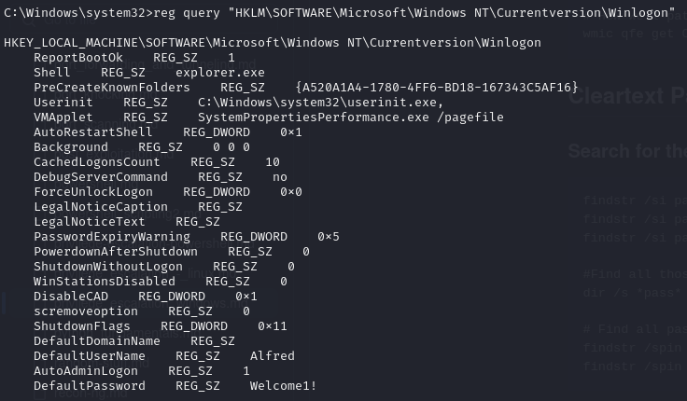Click the WinStationsDisabled key name
This screenshot has width=687, height=401.
[105, 282]
